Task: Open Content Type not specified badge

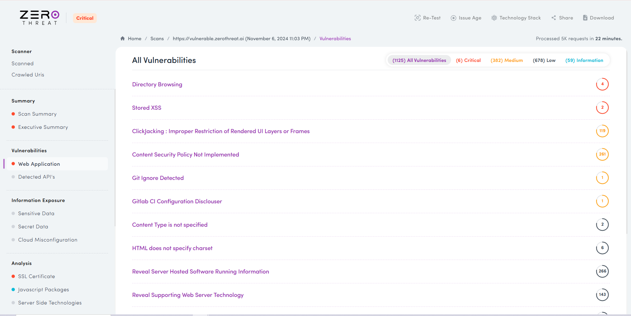Action: pos(602,224)
